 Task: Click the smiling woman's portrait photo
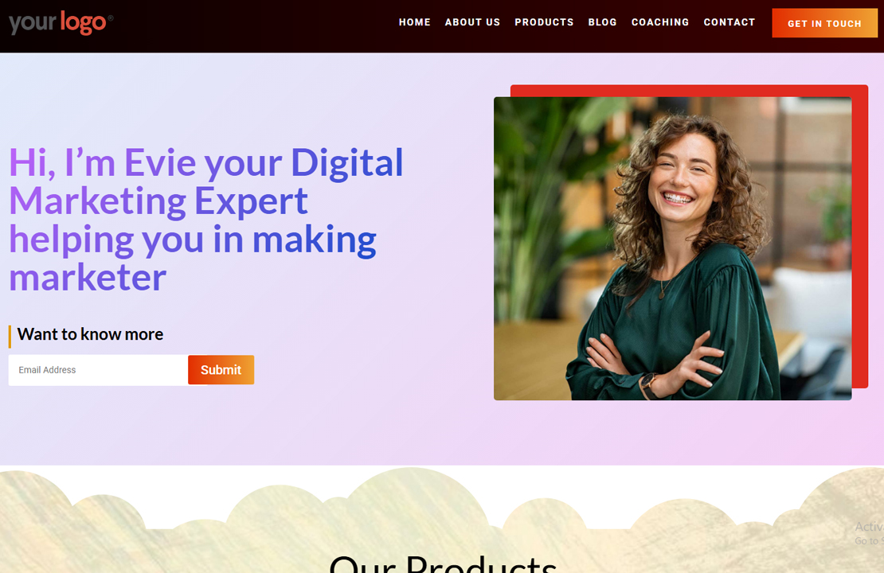[x=673, y=248]
